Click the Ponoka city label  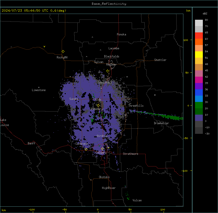(x=121, y=34)
